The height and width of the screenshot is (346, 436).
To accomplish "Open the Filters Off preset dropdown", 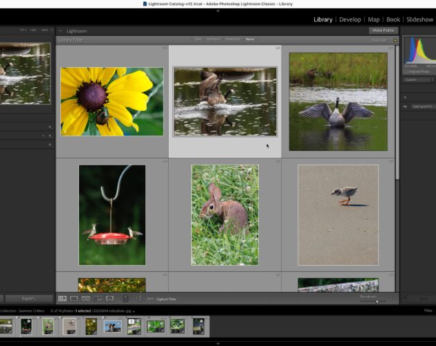I will coord(379,40).
